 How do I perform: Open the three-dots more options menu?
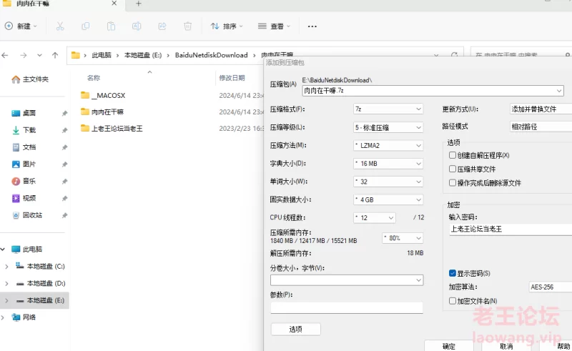[312, 26]
